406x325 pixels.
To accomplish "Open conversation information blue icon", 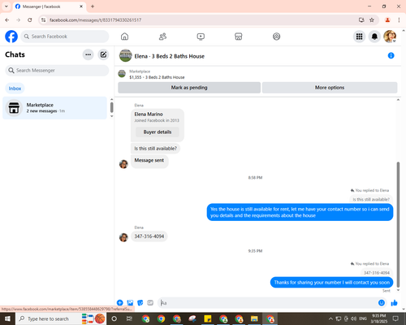I will click(391, 55).
